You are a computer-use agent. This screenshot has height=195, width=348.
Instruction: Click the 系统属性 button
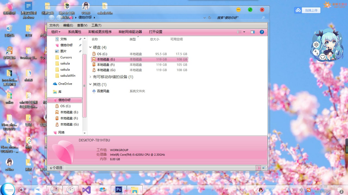pyautogui.click(x=75, y=32)
